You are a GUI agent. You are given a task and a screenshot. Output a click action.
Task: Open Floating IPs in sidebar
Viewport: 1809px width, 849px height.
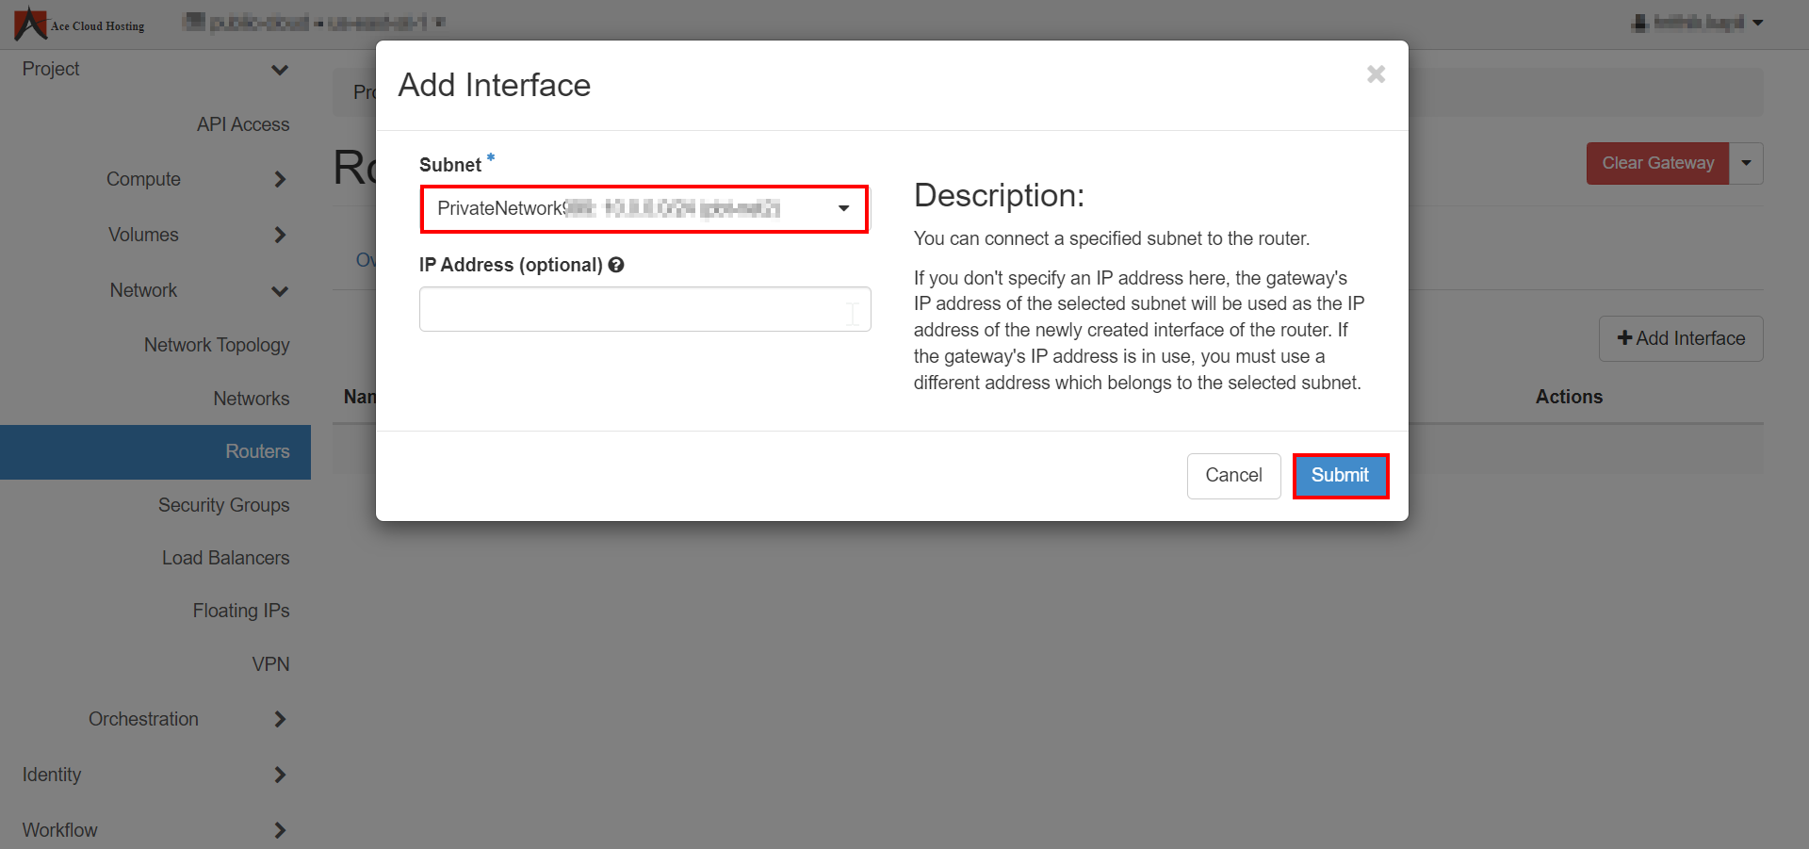pyautogui.click(x=241, y=611)
